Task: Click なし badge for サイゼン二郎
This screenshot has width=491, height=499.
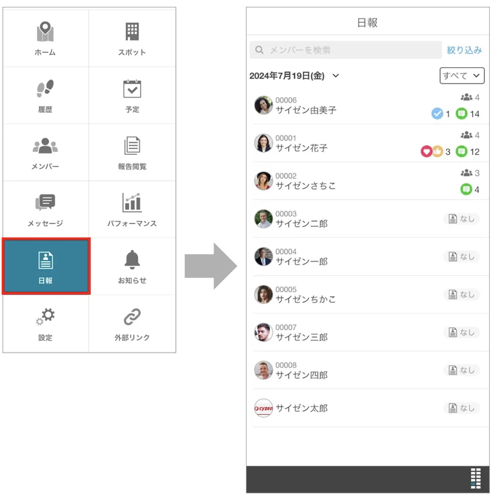Action: (x=462, y=219)
